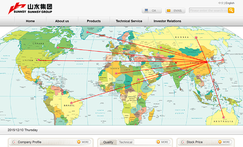Image resolution: width=243 pixels, height=147 pixels.
Task: Select the Brazil map marker
Action: coord(71,103)
